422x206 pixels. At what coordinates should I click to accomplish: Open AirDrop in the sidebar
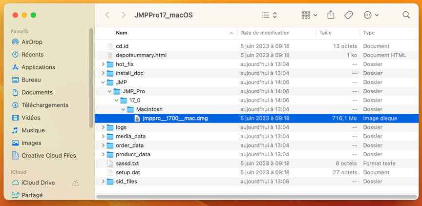click(x=32, y=42)
